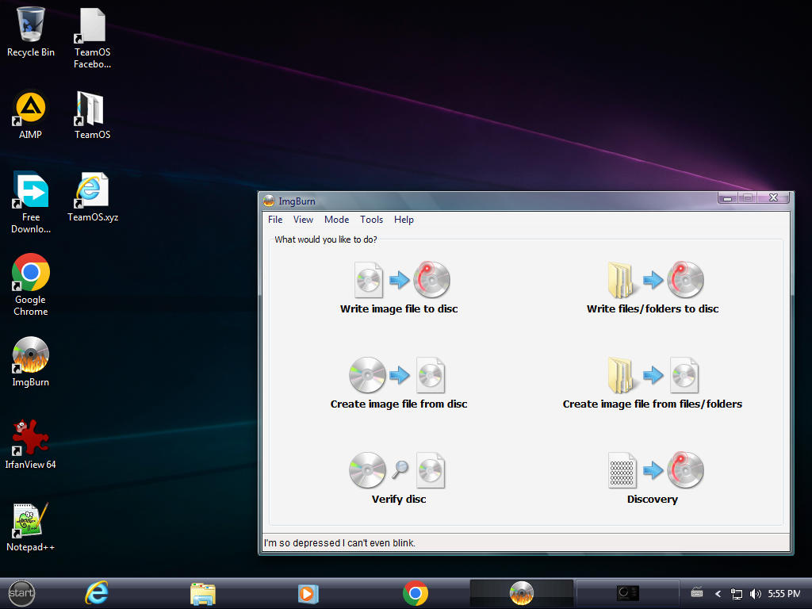This screenshot has height=609, width=812.
Task: Click the keyboard icon in system tray
Action: (x=697, y=593)
